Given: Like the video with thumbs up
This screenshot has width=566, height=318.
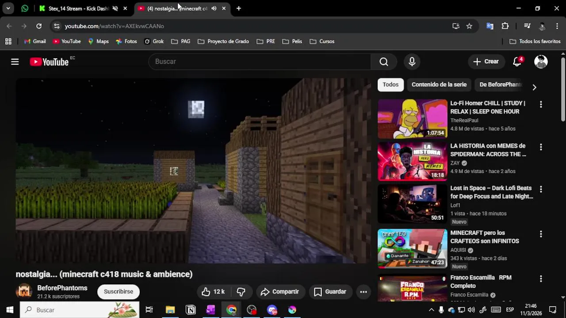Looking at the screenshot, I should 213,291.
